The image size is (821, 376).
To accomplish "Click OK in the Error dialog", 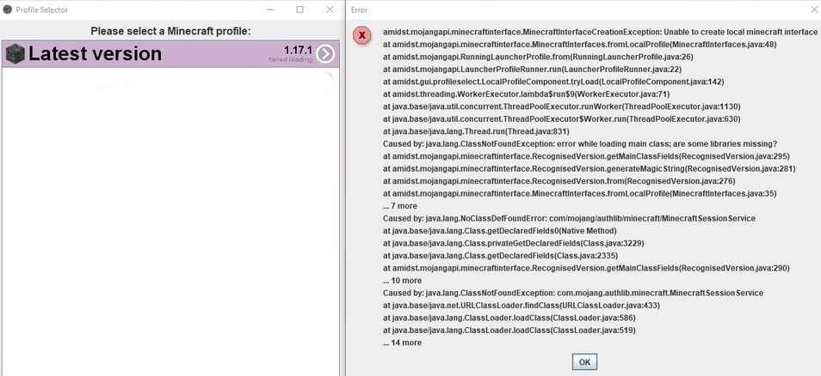I will [584, 362].
